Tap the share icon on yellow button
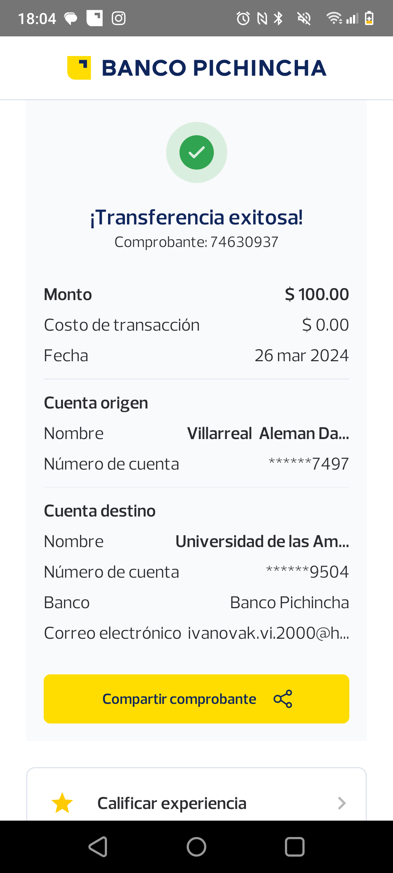393x873 pixels. pyautogui.click(x=283, y=699)
